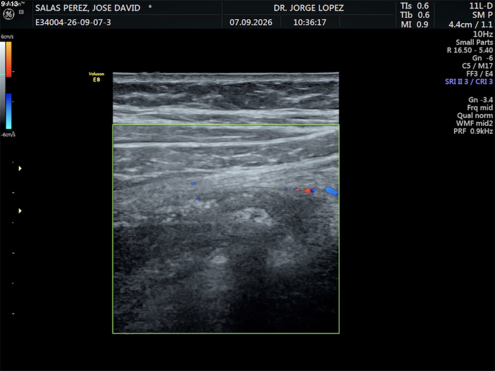
Task: Select the exam ID E34004-26-09-07-3
Action: [x=73, y=22]
